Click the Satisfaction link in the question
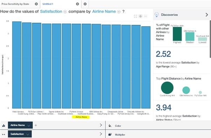211x138 pixels. click(51, 12)
